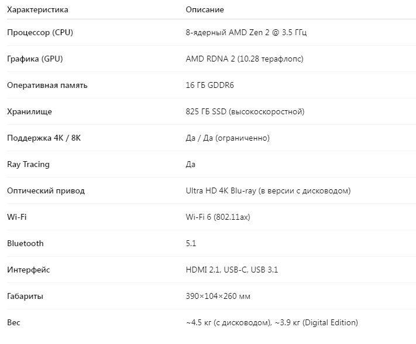416x344 pixels.
Task: Click the 'Описание' column header
Action: pos(205,10)
